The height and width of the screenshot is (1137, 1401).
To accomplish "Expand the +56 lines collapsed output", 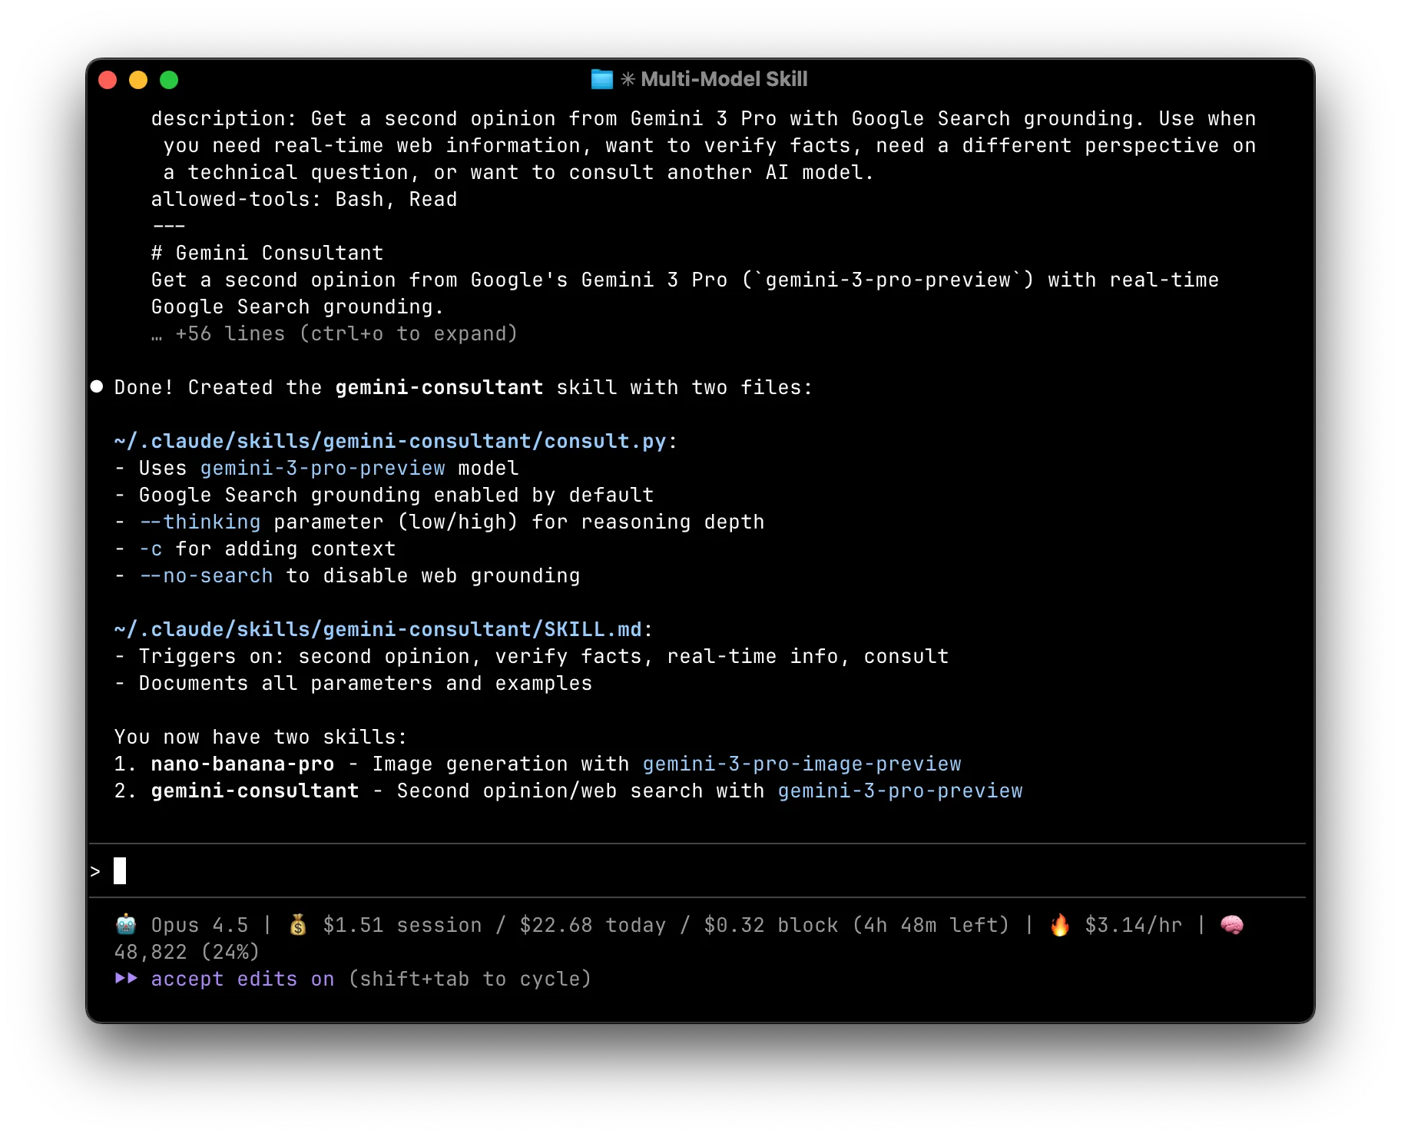I will tap(346, 333).
